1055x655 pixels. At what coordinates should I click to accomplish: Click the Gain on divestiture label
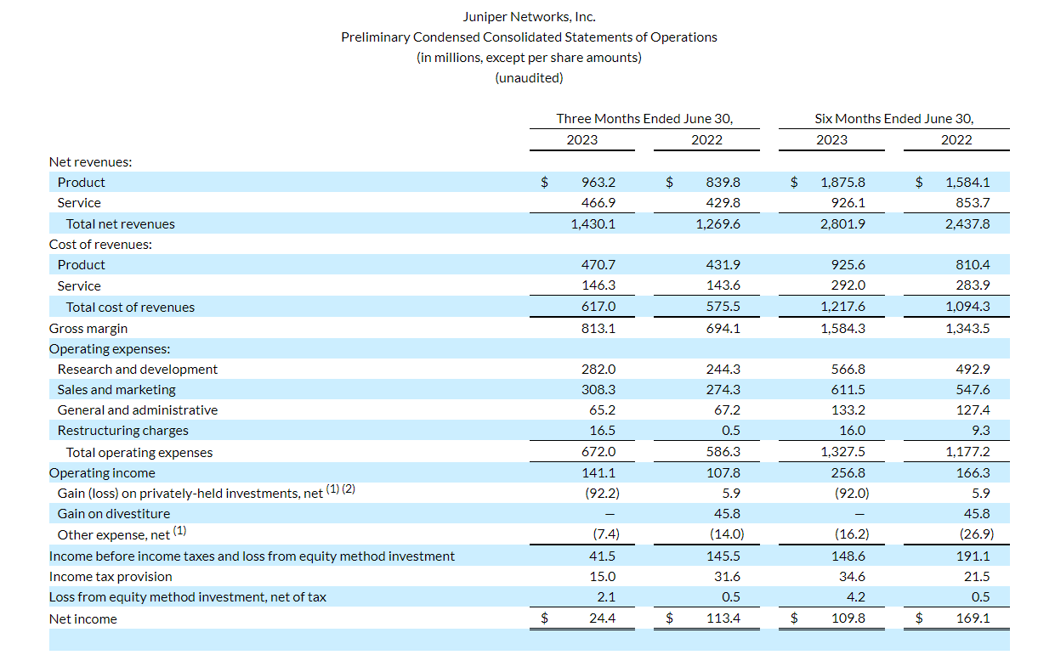[x=114, y=514]
